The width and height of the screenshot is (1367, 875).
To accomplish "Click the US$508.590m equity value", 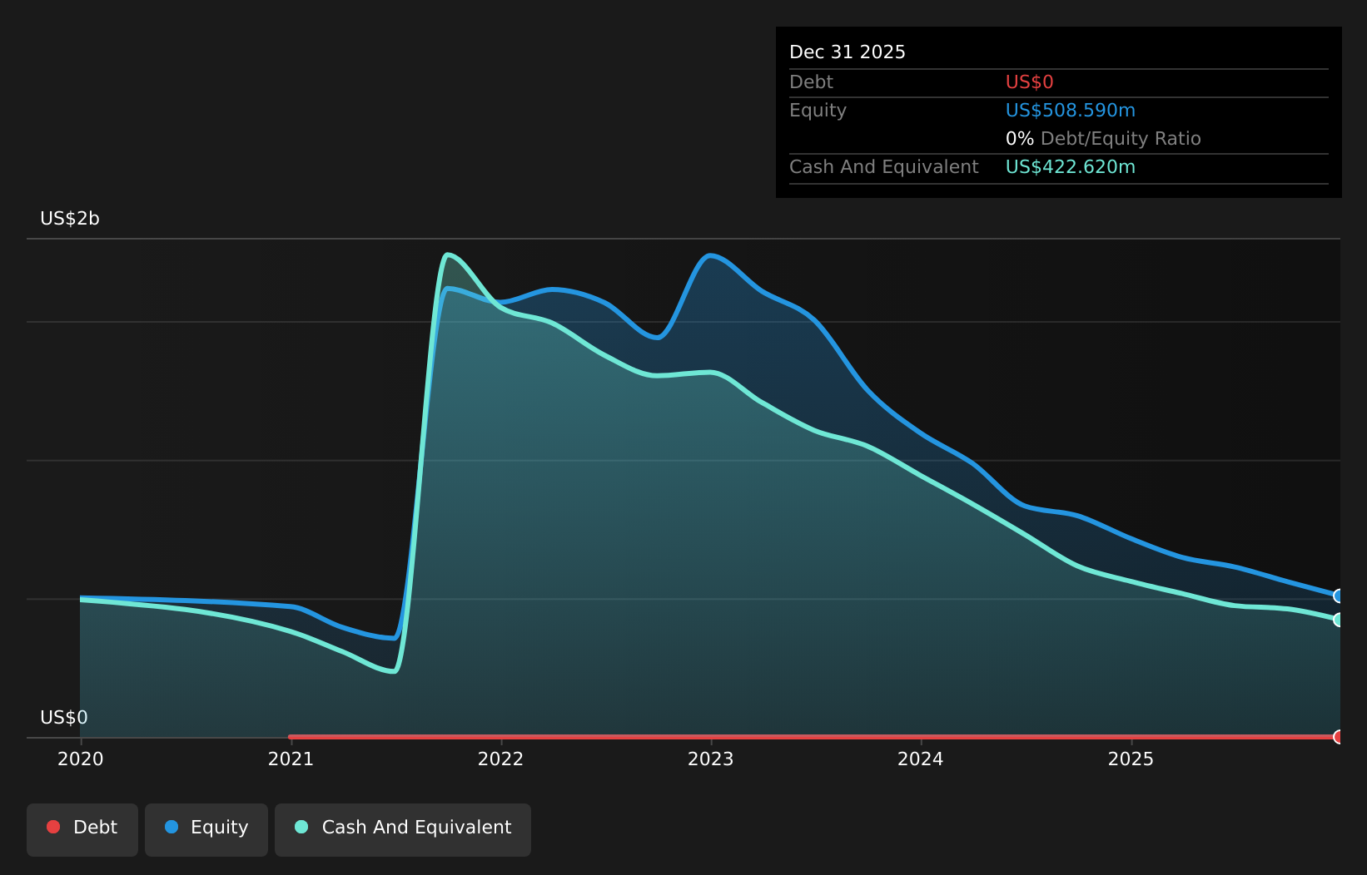I will click(x=1071, y=111).
